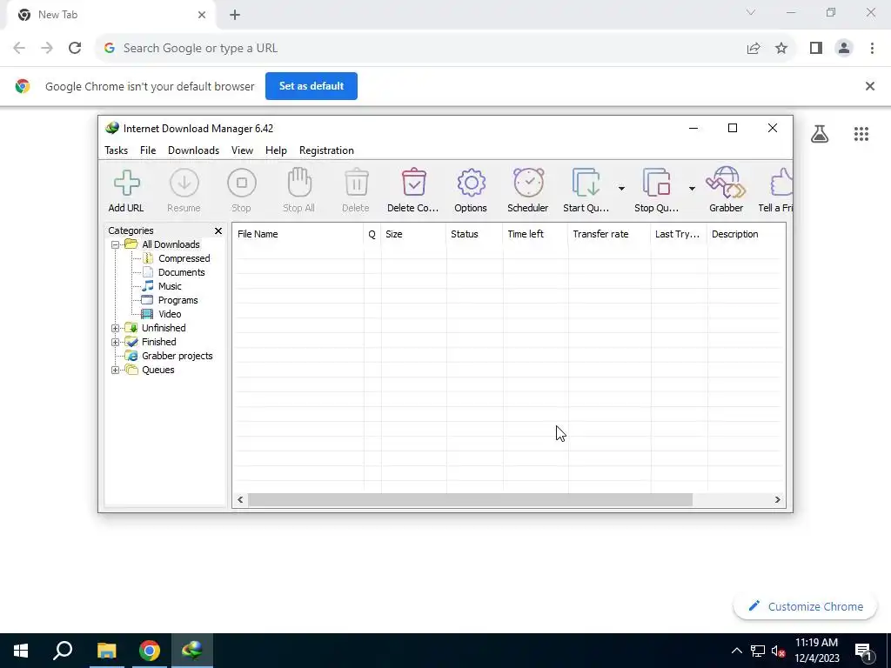Viewport: 891px width, 668px height.
Task: Open the Downloads menu
Action: [193, 150]
